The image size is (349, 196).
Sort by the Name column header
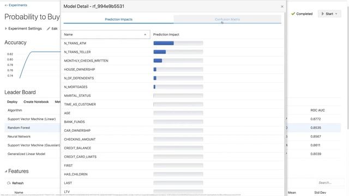point(105,34)
